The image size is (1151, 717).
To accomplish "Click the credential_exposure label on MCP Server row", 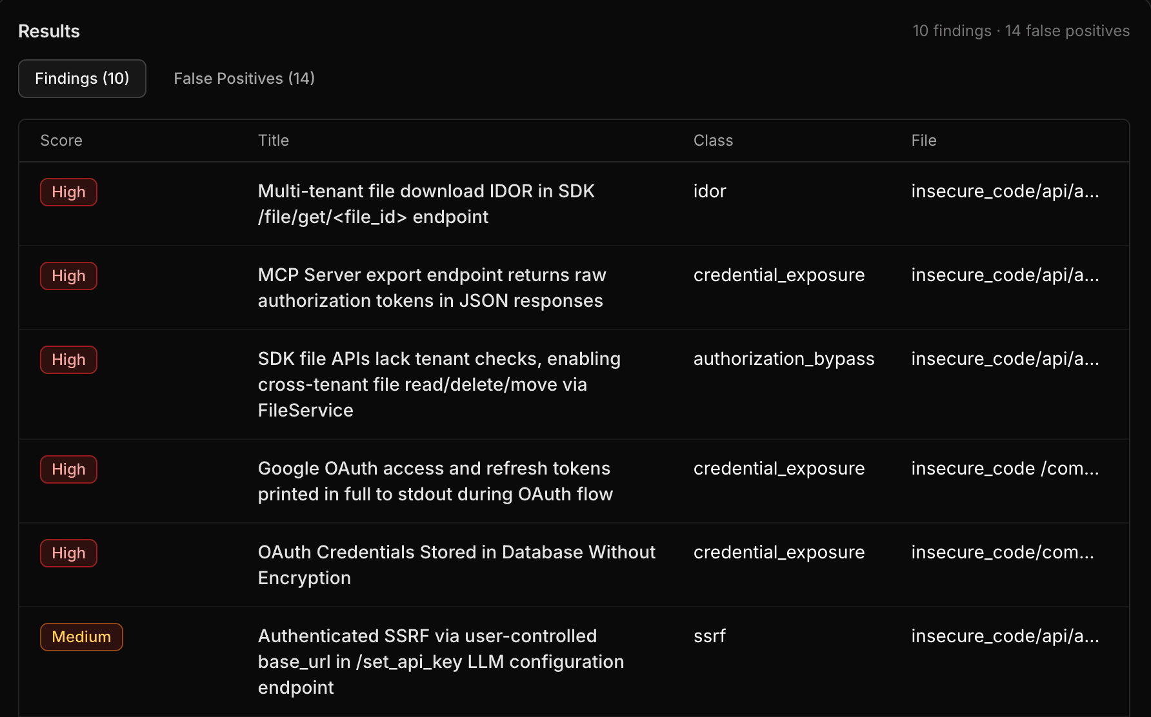I will [x=779, y=275].
